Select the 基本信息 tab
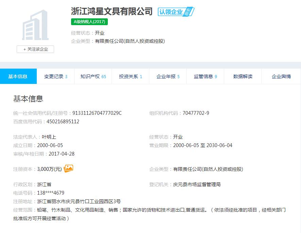 click(x=18, y=76)
